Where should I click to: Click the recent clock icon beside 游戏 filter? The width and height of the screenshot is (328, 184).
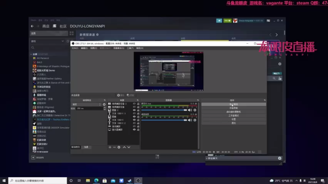(68, 41)
